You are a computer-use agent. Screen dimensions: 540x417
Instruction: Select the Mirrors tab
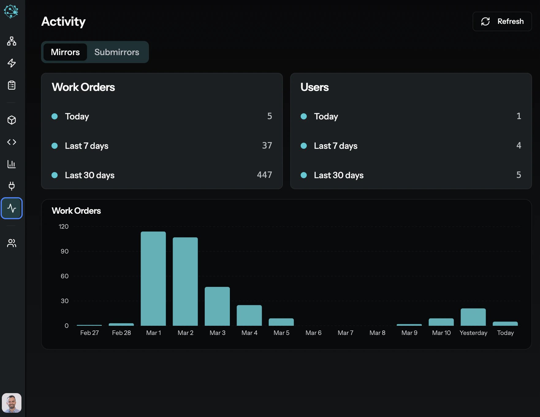65,52
